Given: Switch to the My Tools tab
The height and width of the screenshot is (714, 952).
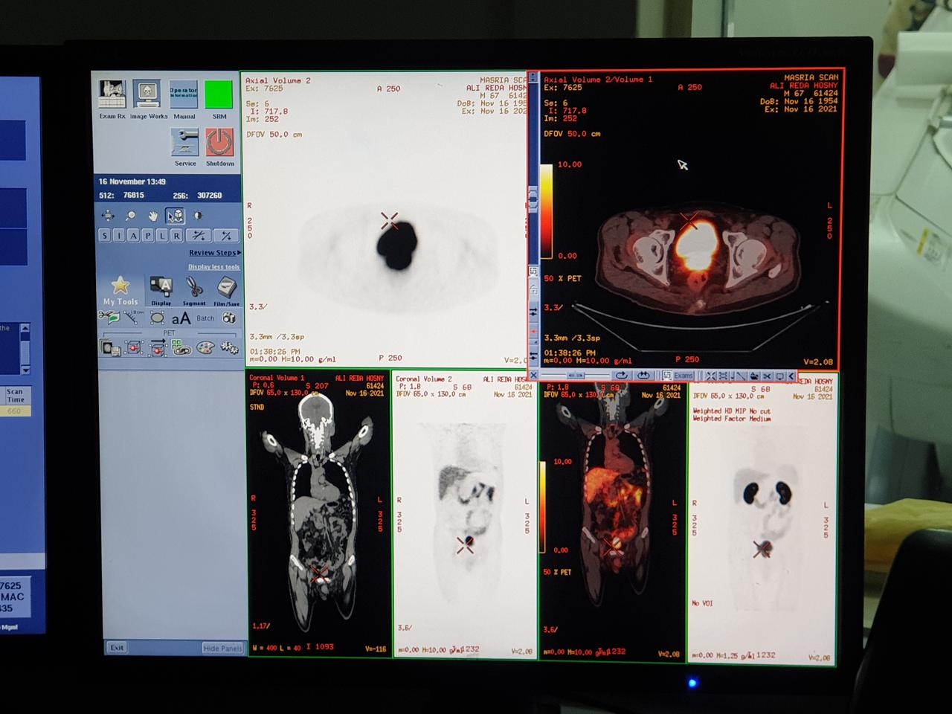Looking at the screenshot, I should point(120,291).
